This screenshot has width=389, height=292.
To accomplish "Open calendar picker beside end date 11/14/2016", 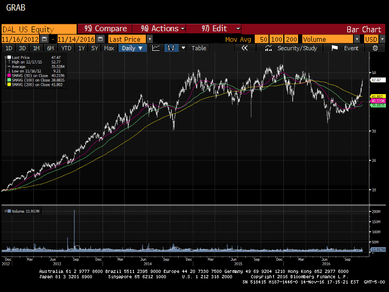I will coord(100,39).
